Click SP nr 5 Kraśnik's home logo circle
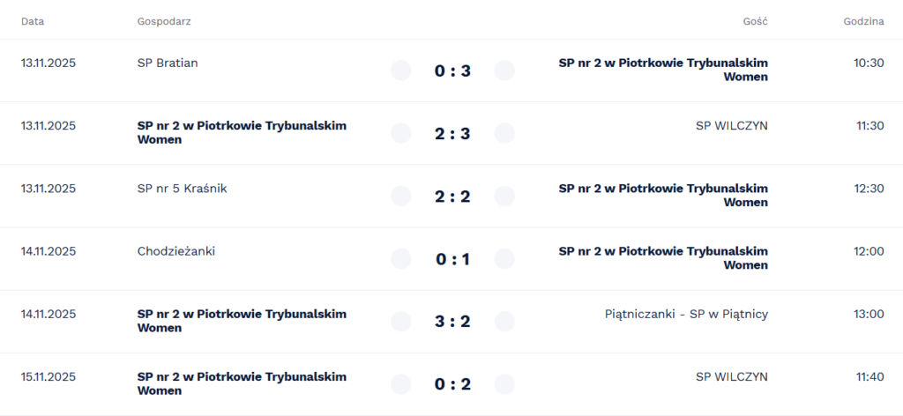The width and height of the screenshot is (903, 416). click(x=401, y=196)
